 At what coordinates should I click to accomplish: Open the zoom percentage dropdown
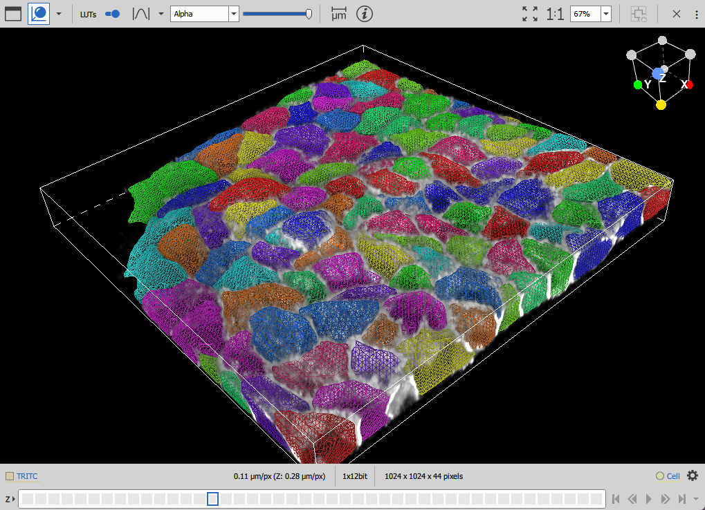606,13
